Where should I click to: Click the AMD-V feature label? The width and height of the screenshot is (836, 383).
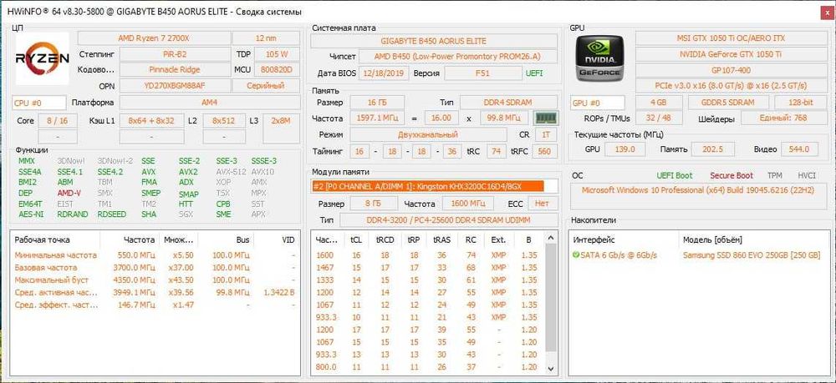[x=69, y=193]
